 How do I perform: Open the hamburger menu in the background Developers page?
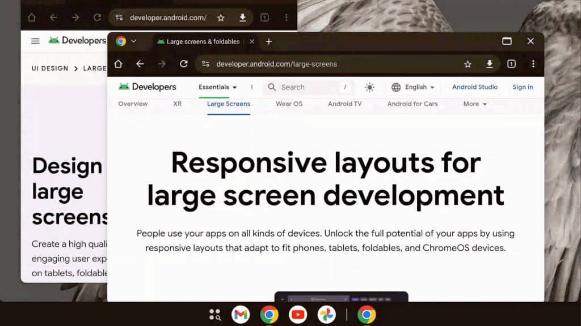[x=35, y=41]
